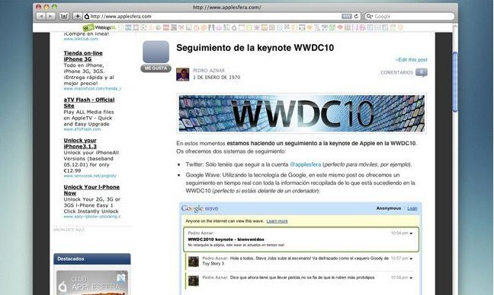Click avatar beside the 'Hola a todos' message
494x295 pixels.
(x=194, y=261)
